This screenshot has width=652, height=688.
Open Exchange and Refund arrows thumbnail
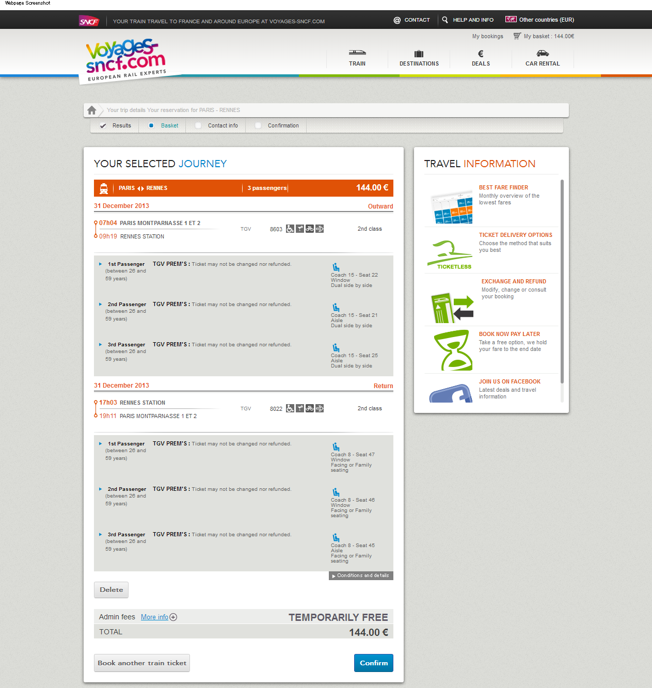click(x=452, y=308)
